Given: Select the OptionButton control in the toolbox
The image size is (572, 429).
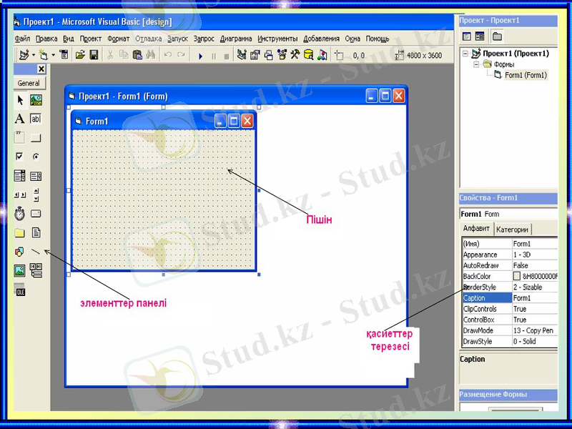Looking at the screenshot, I should [36, 157].
